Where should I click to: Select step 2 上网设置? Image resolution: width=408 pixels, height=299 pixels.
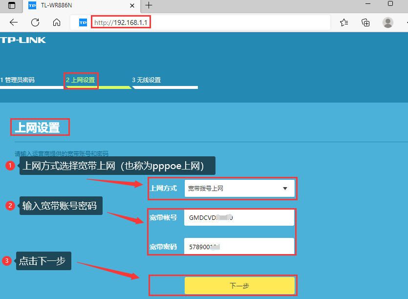point(81,80)
